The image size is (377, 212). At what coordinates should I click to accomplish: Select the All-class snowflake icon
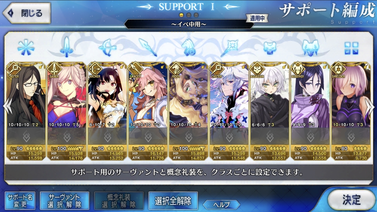coord(26,47)
